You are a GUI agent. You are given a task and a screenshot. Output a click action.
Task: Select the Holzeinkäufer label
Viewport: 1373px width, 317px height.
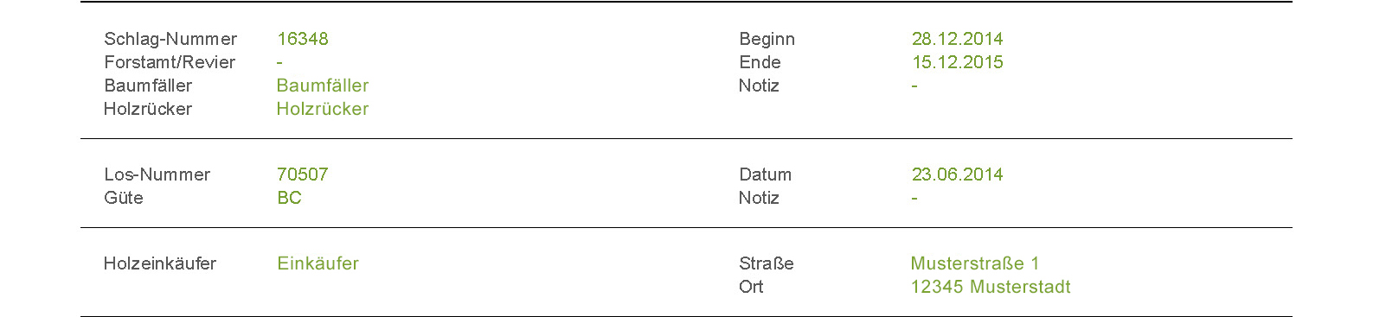[160, 263]
